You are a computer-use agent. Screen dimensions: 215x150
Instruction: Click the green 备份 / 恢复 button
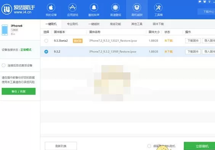19,91
